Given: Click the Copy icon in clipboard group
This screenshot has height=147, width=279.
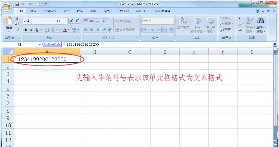Looking at the screenshot, I should pos(17,24).
